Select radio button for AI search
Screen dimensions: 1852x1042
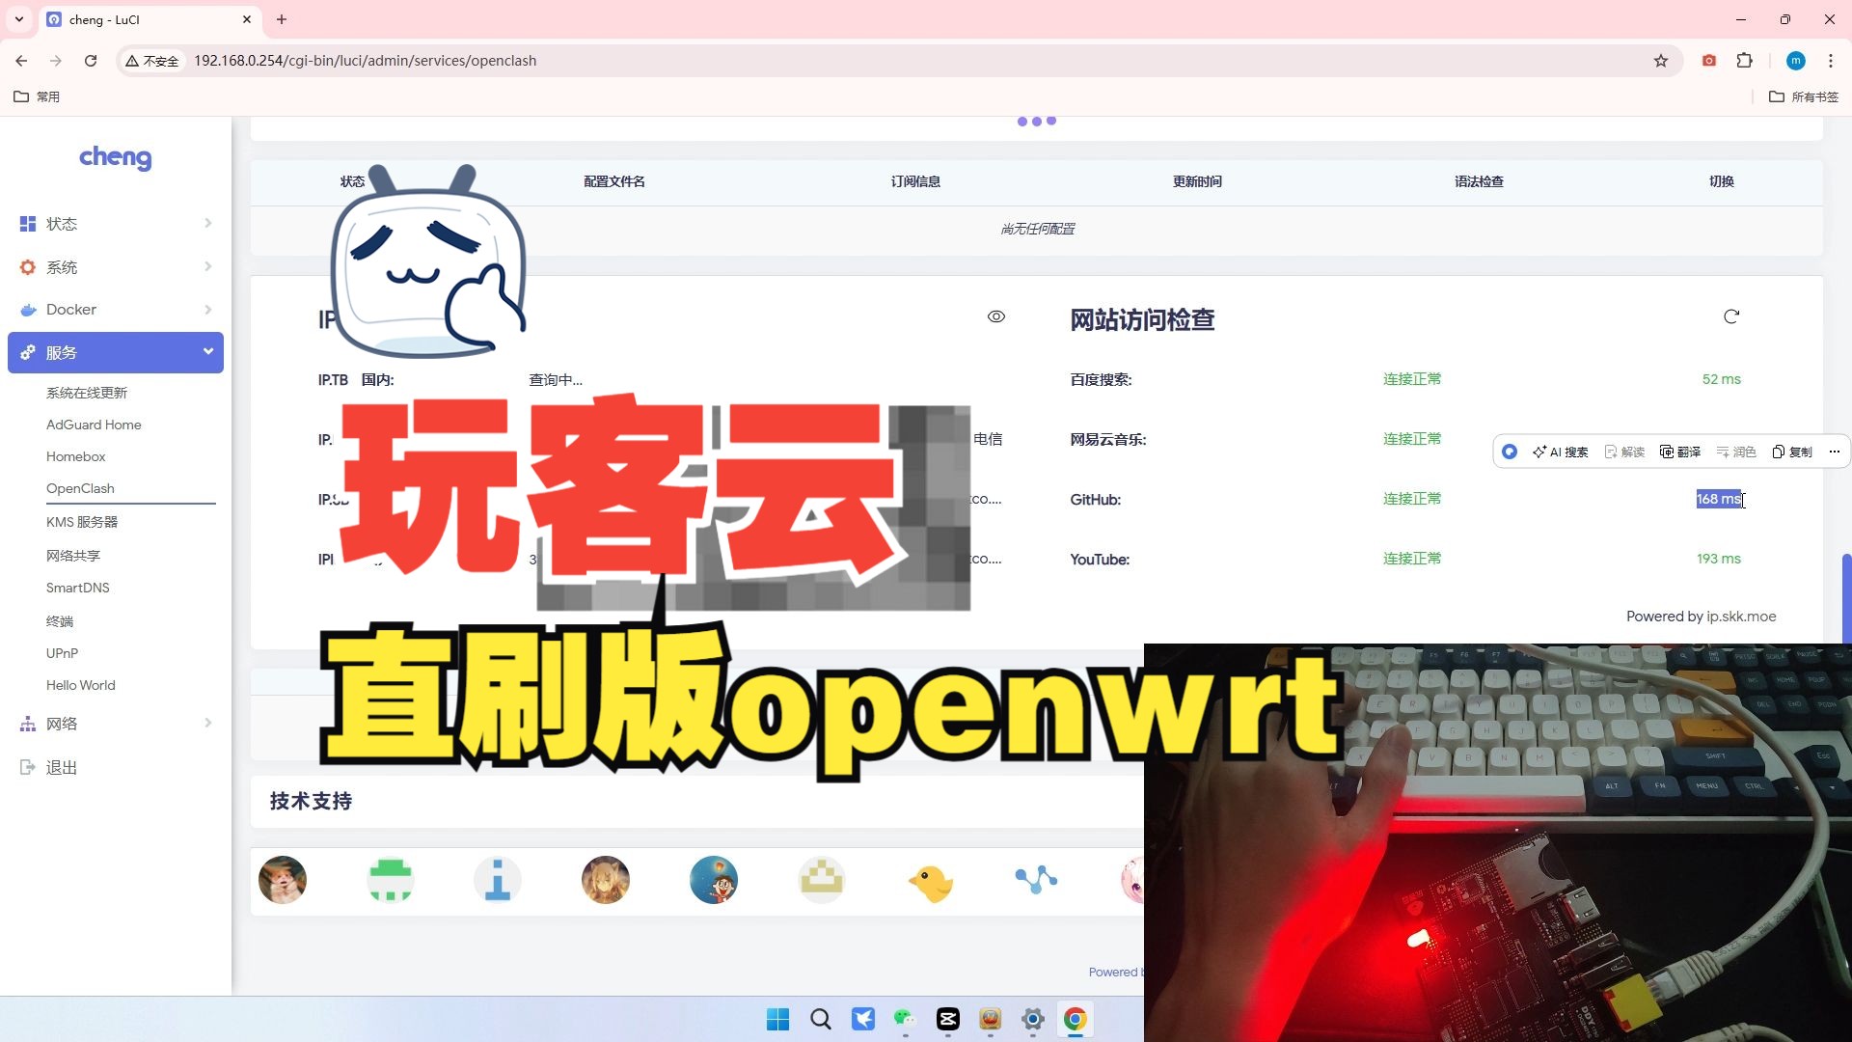[x=1509, y=452]
